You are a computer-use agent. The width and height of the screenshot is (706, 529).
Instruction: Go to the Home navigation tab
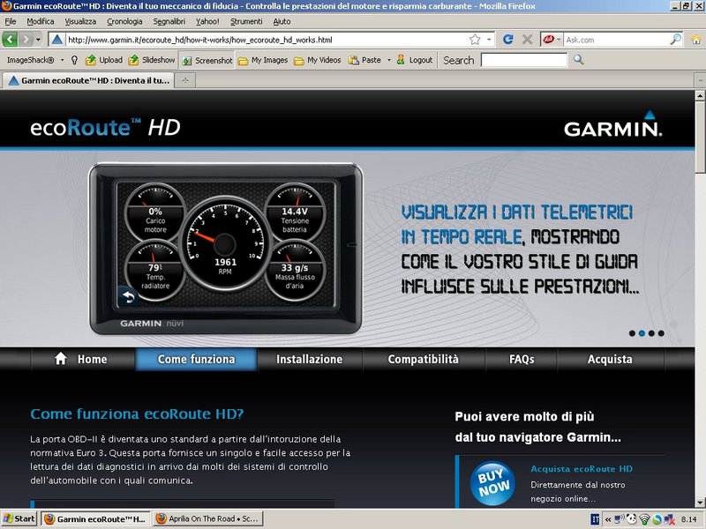(83, 359)
